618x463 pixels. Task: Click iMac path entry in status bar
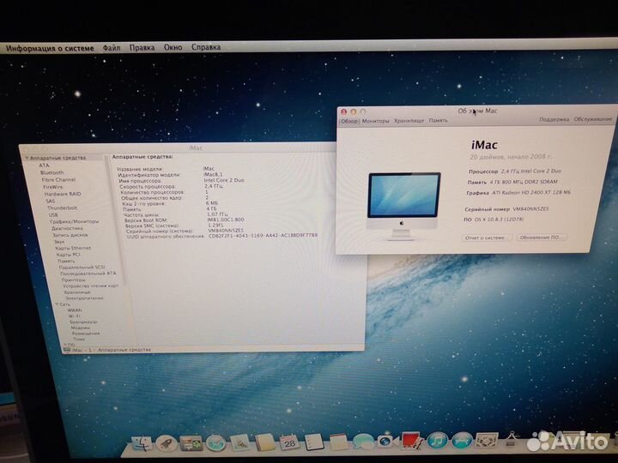tap(77, 350)
